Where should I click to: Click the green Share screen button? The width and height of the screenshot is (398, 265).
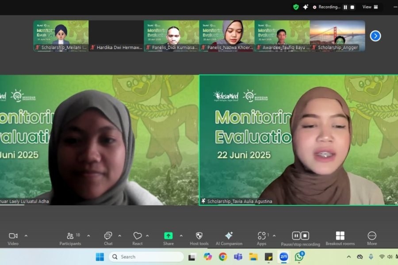[168, 236]
